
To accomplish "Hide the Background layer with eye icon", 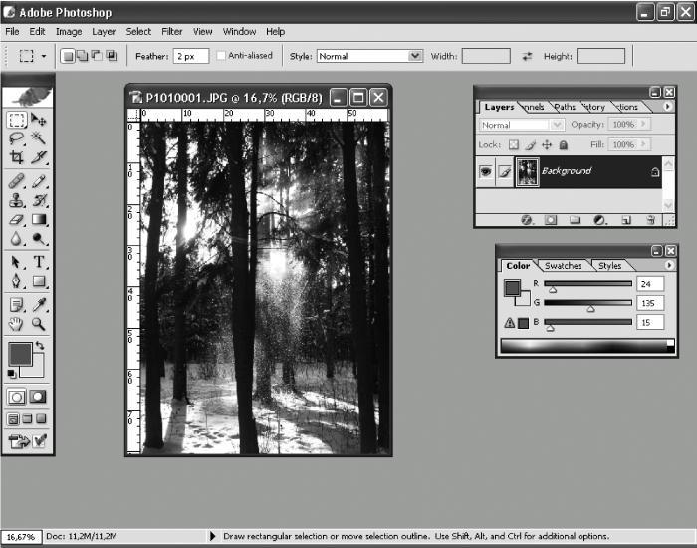I will 486,171.
